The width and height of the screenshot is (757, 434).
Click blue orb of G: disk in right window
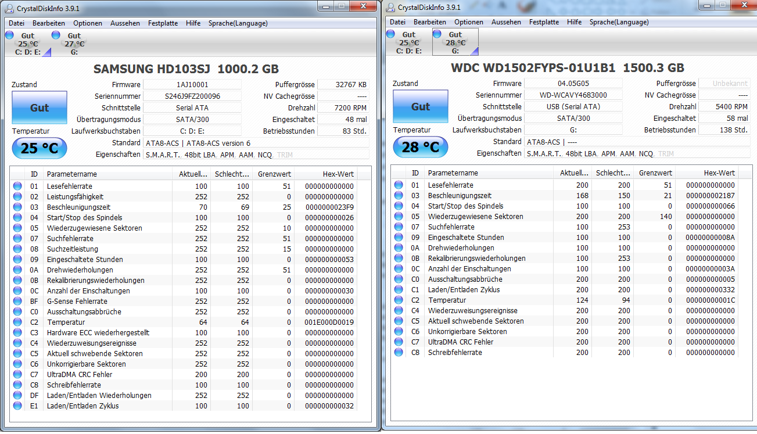(x=437, y=34)
